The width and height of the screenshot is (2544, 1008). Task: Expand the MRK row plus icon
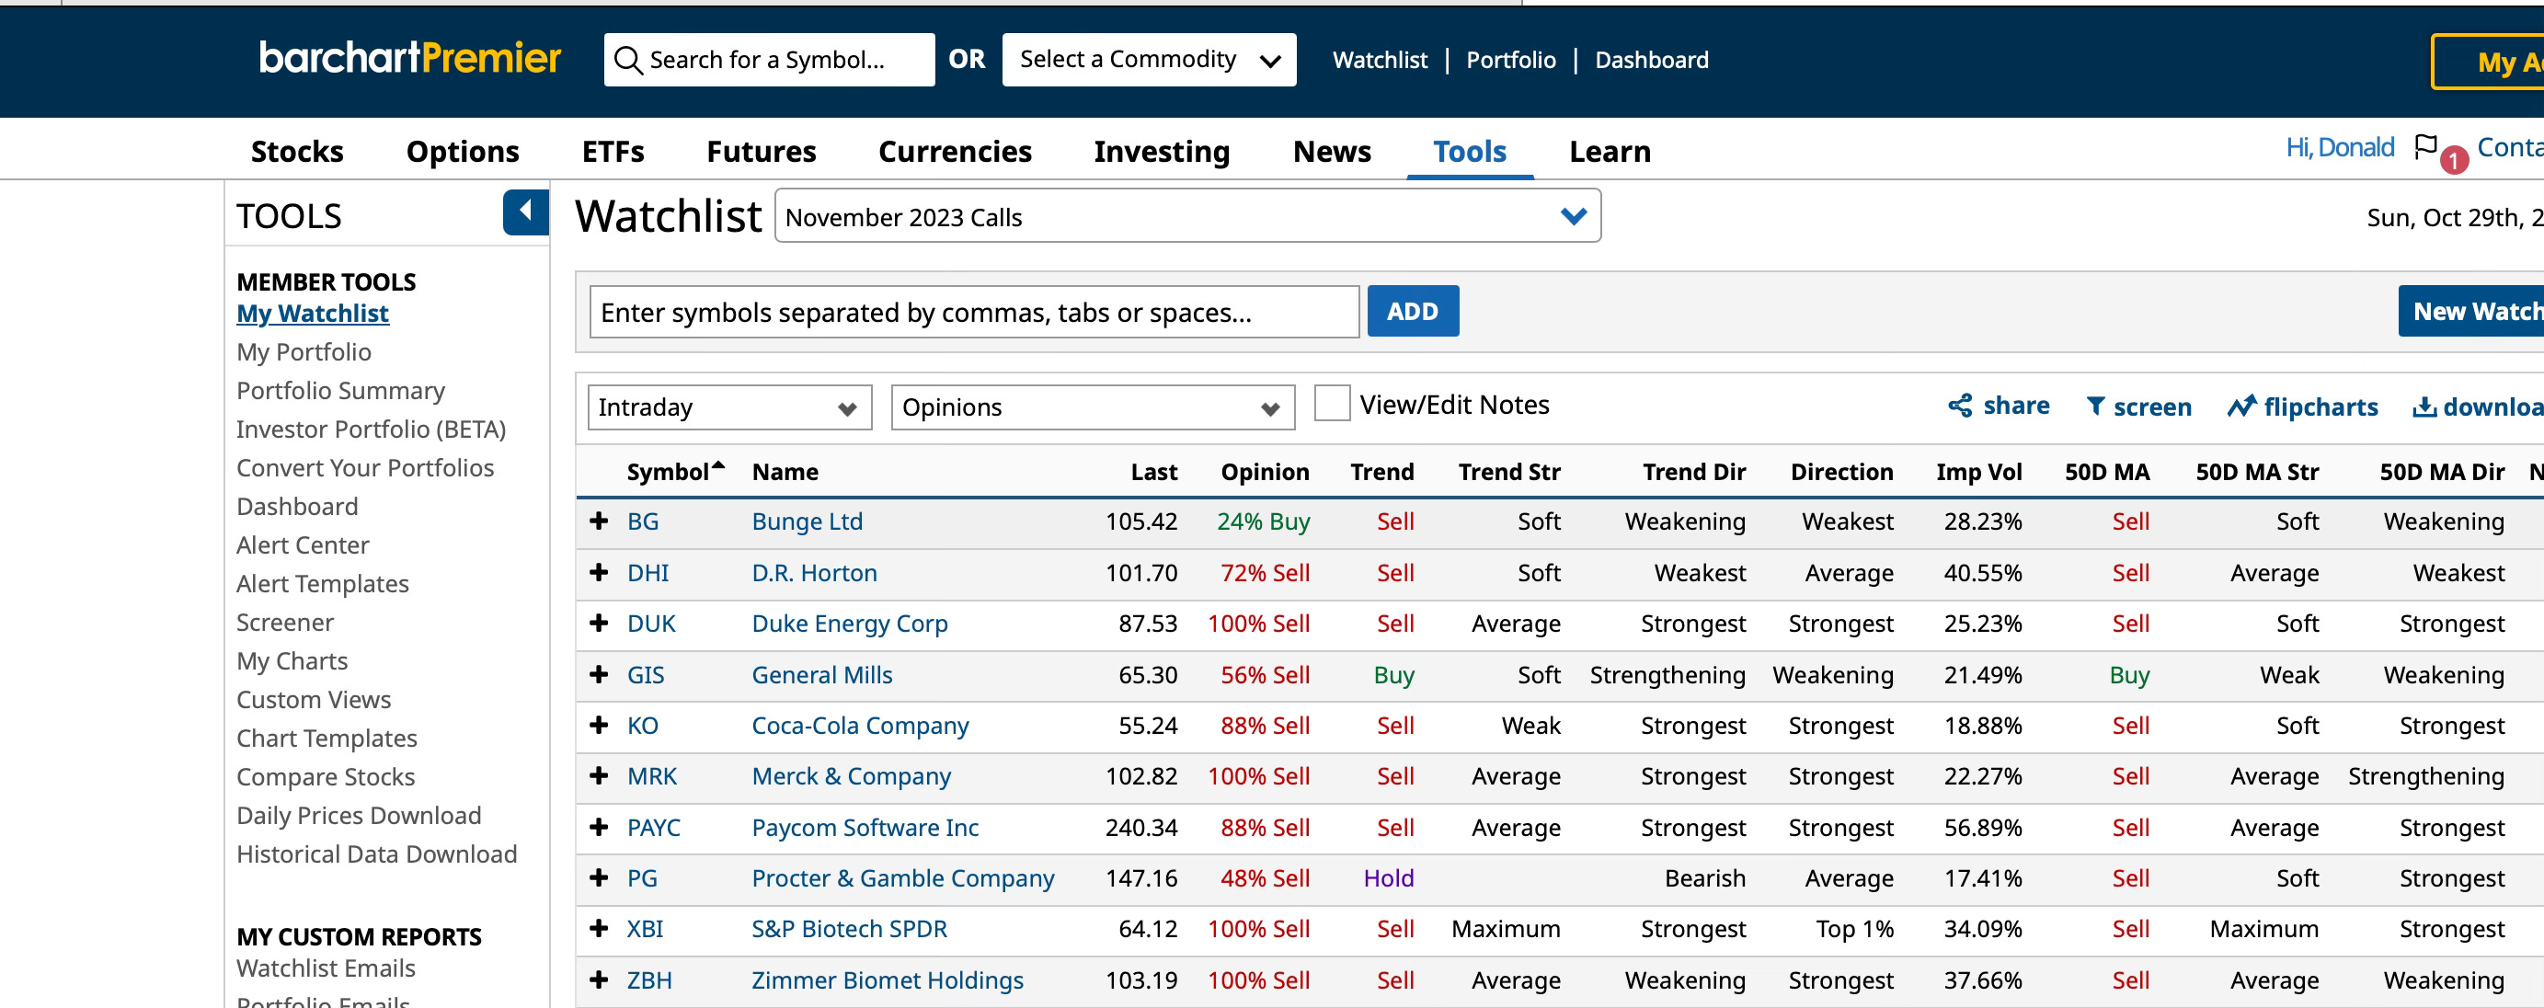point(599,775)
